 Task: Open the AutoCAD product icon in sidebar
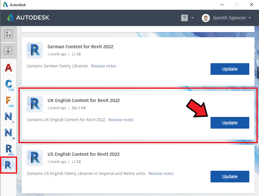pos(8,68)
